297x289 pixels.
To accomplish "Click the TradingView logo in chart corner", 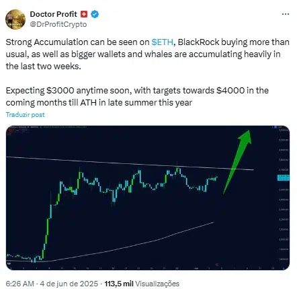I will point(9,263).
